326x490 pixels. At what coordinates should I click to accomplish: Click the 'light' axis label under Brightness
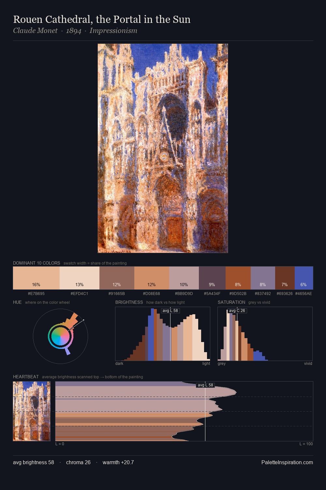(206, 363)
